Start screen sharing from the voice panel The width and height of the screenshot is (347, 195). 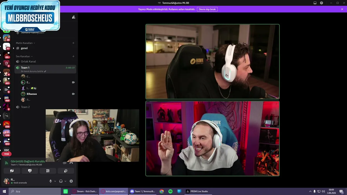(x=30, y=171)
